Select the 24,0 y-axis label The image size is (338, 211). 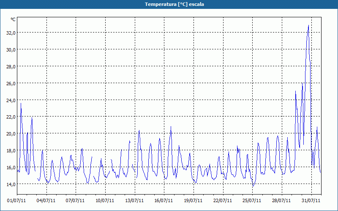pos(11,100)
